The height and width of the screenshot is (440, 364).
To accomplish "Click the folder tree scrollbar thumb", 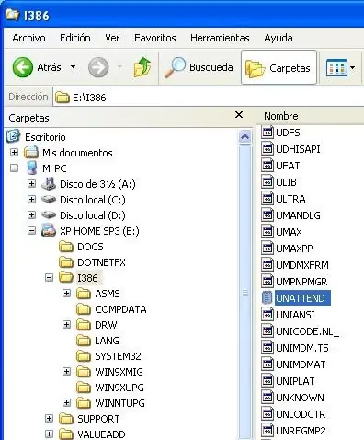I will click(x=245, y=293).
